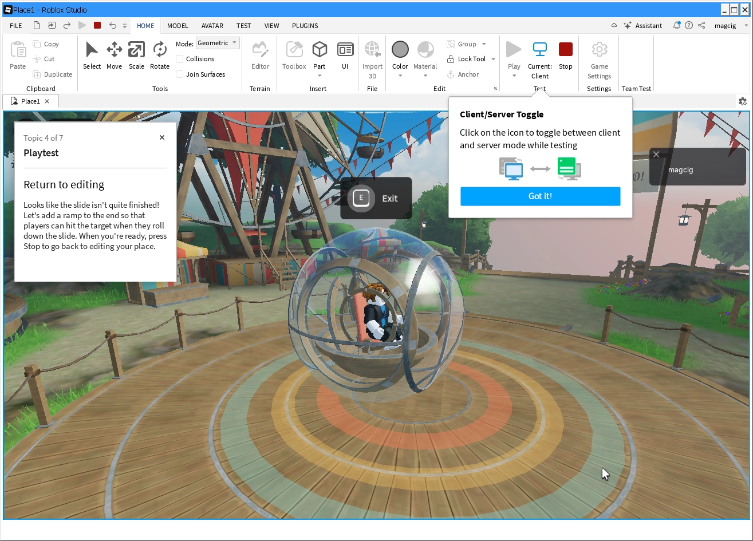This screenshot has width=753, height=541.
Task: Expand the Group dropdown arrow
Action: (x=484, y=44)
